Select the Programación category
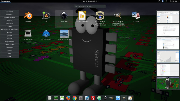The image size is (180, 101). [10, 42]
